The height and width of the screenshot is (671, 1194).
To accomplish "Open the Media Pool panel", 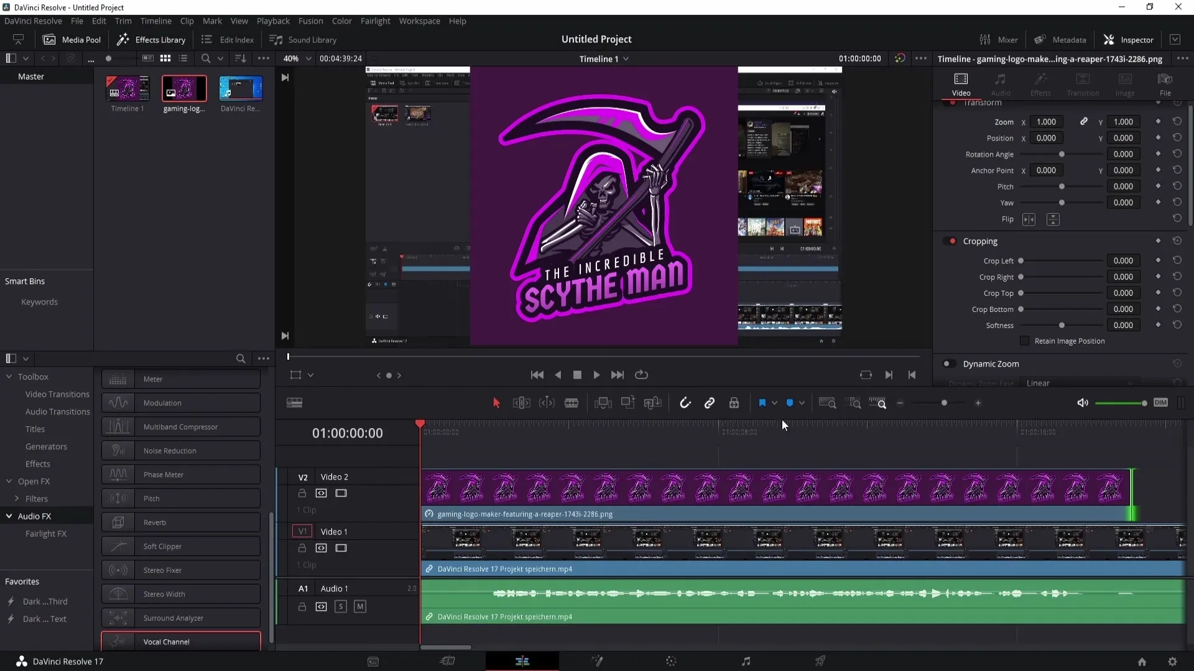I will pos(72,40).
